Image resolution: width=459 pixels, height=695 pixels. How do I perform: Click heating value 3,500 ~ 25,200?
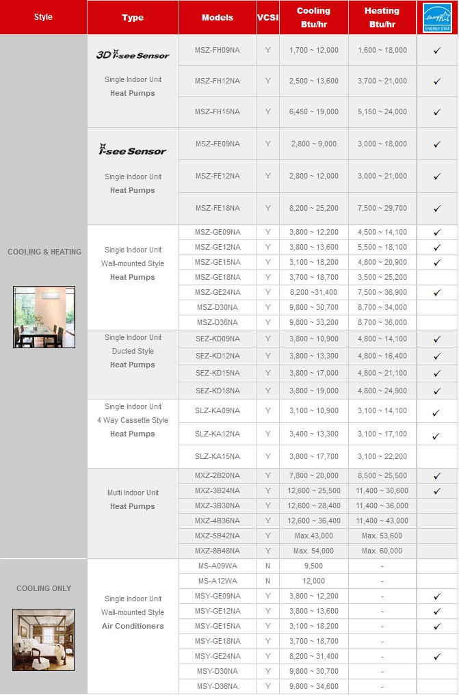382,278
